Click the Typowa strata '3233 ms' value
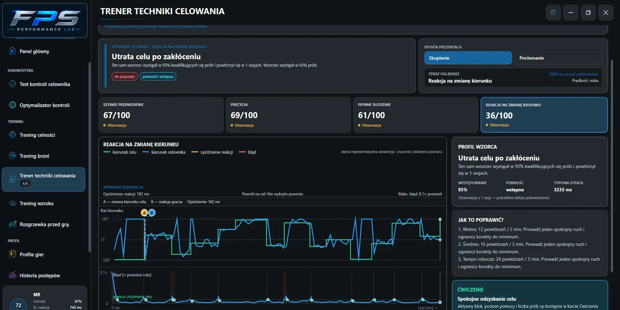 563,190
